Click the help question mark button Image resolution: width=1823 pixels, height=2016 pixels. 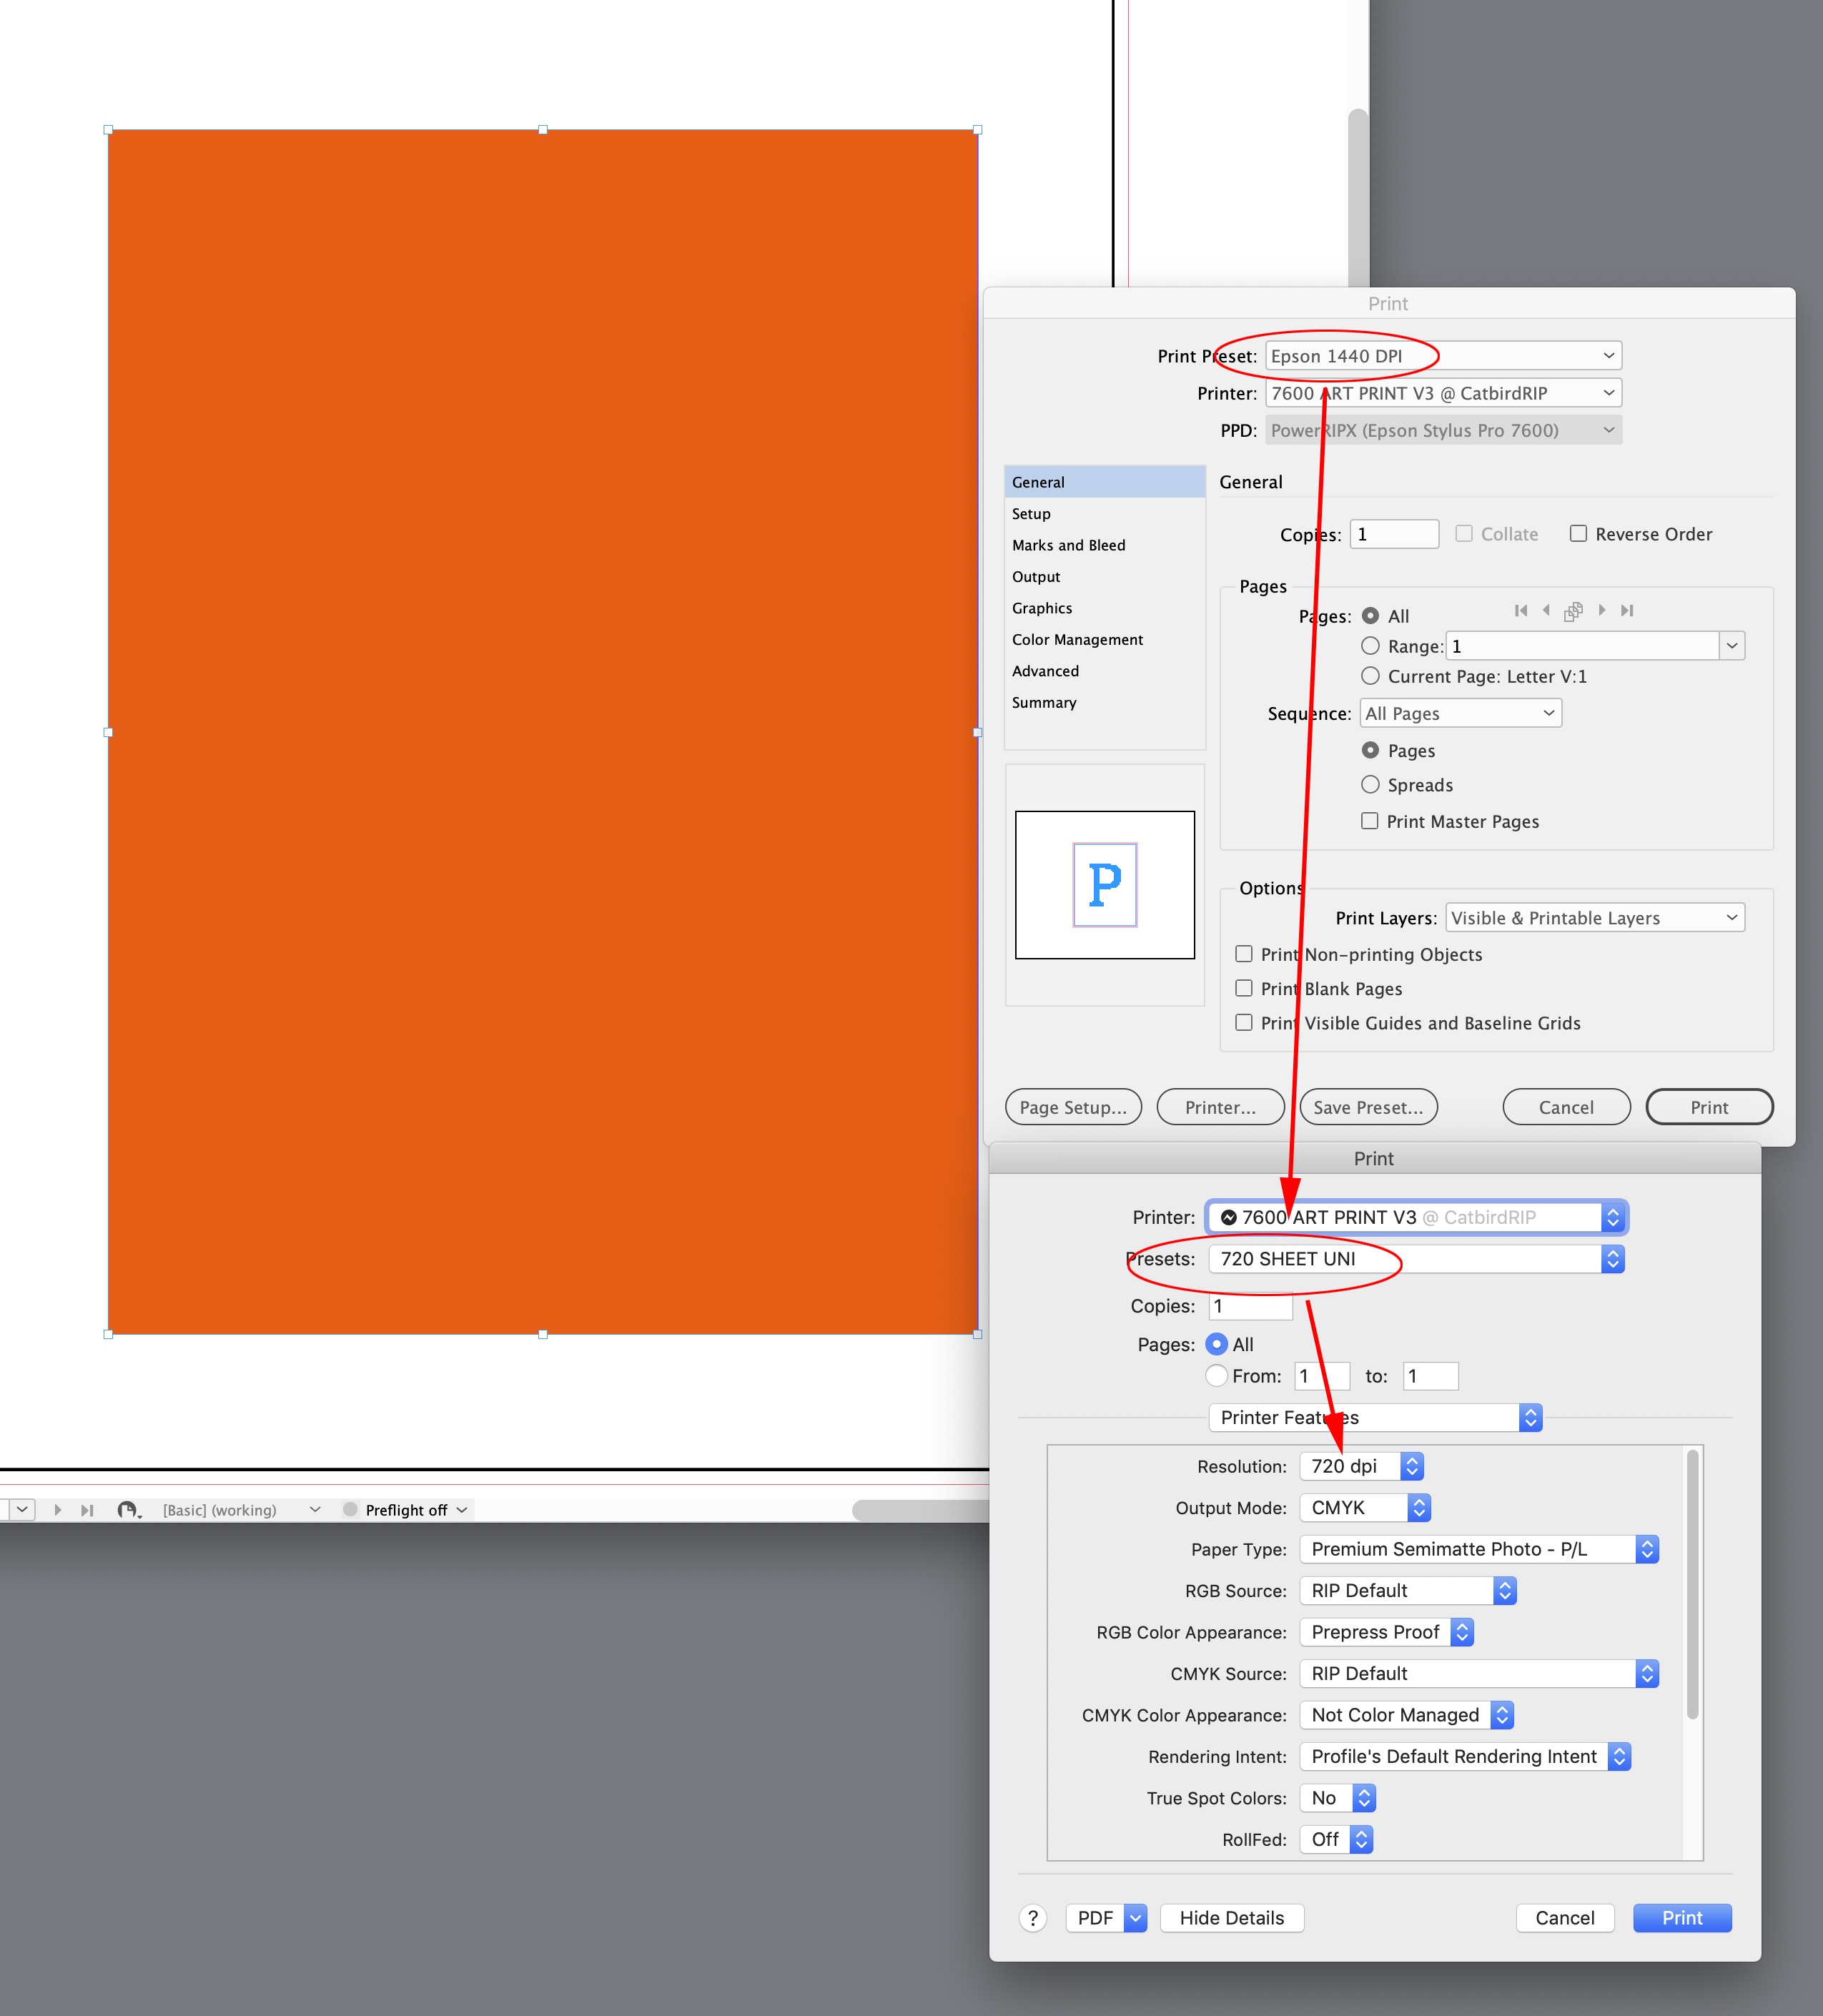tap(1032, 1918)
